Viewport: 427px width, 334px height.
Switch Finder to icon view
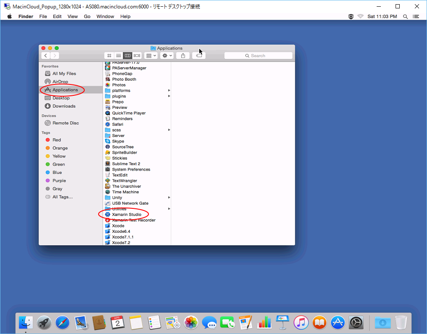(109, 55)
